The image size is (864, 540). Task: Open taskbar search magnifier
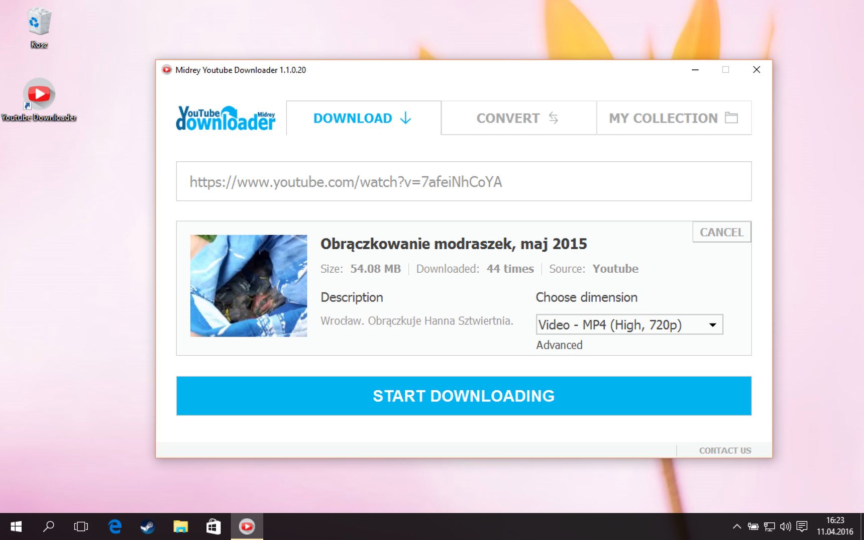48,526
